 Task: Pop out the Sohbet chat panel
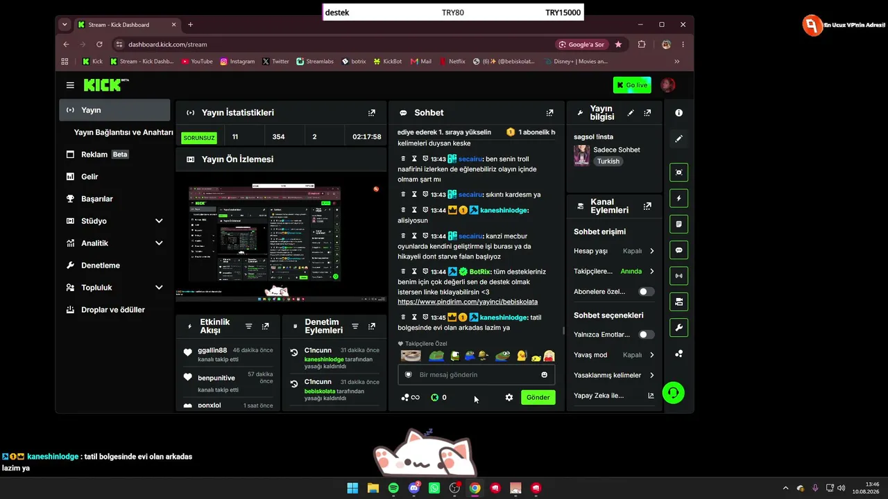coord(549,112)
